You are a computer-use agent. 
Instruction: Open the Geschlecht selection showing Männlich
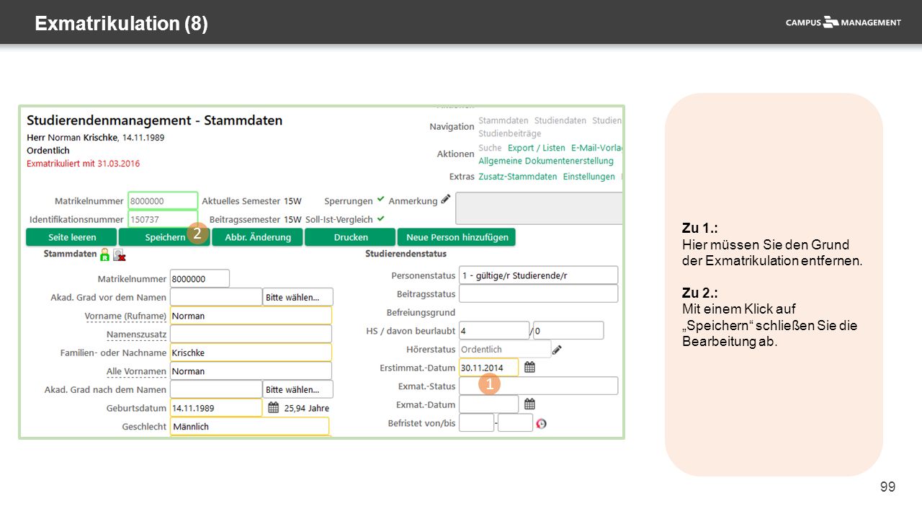[249, 426]
